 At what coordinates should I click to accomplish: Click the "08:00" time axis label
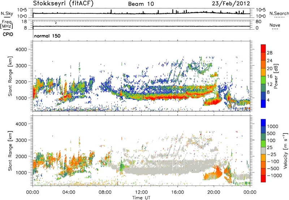[x=105, y=192]
